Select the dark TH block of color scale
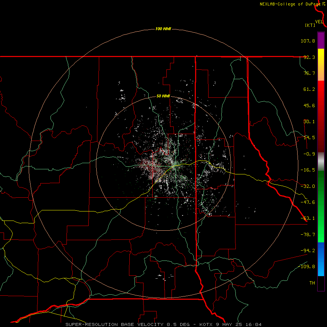 (321, 283)
